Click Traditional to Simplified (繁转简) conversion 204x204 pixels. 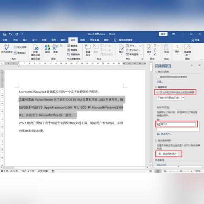pos(72,46)
